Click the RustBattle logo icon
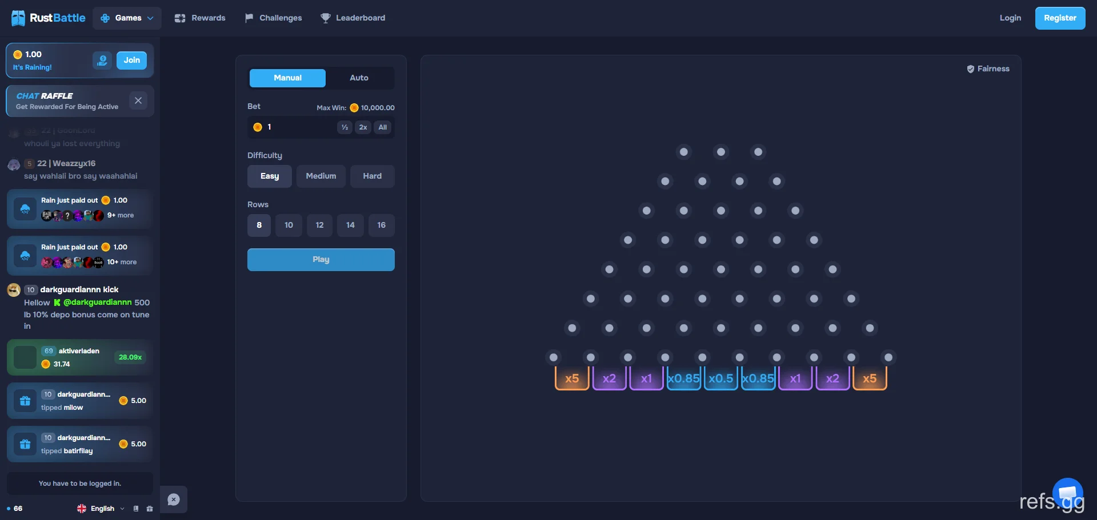1097x520 pixels. [18, 18]
